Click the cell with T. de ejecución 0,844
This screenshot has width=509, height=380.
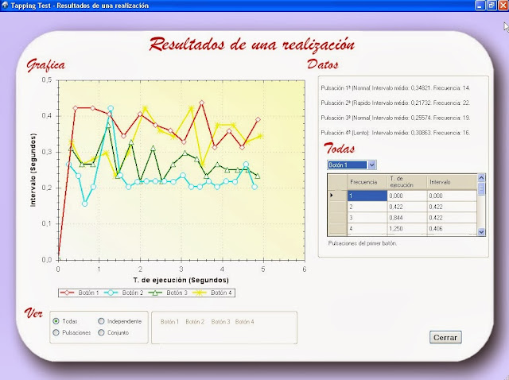click(x=407, y=218)
